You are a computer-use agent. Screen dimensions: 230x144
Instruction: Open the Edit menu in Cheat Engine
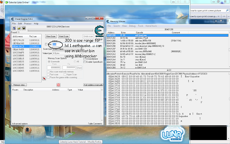(x=20, y=23)
